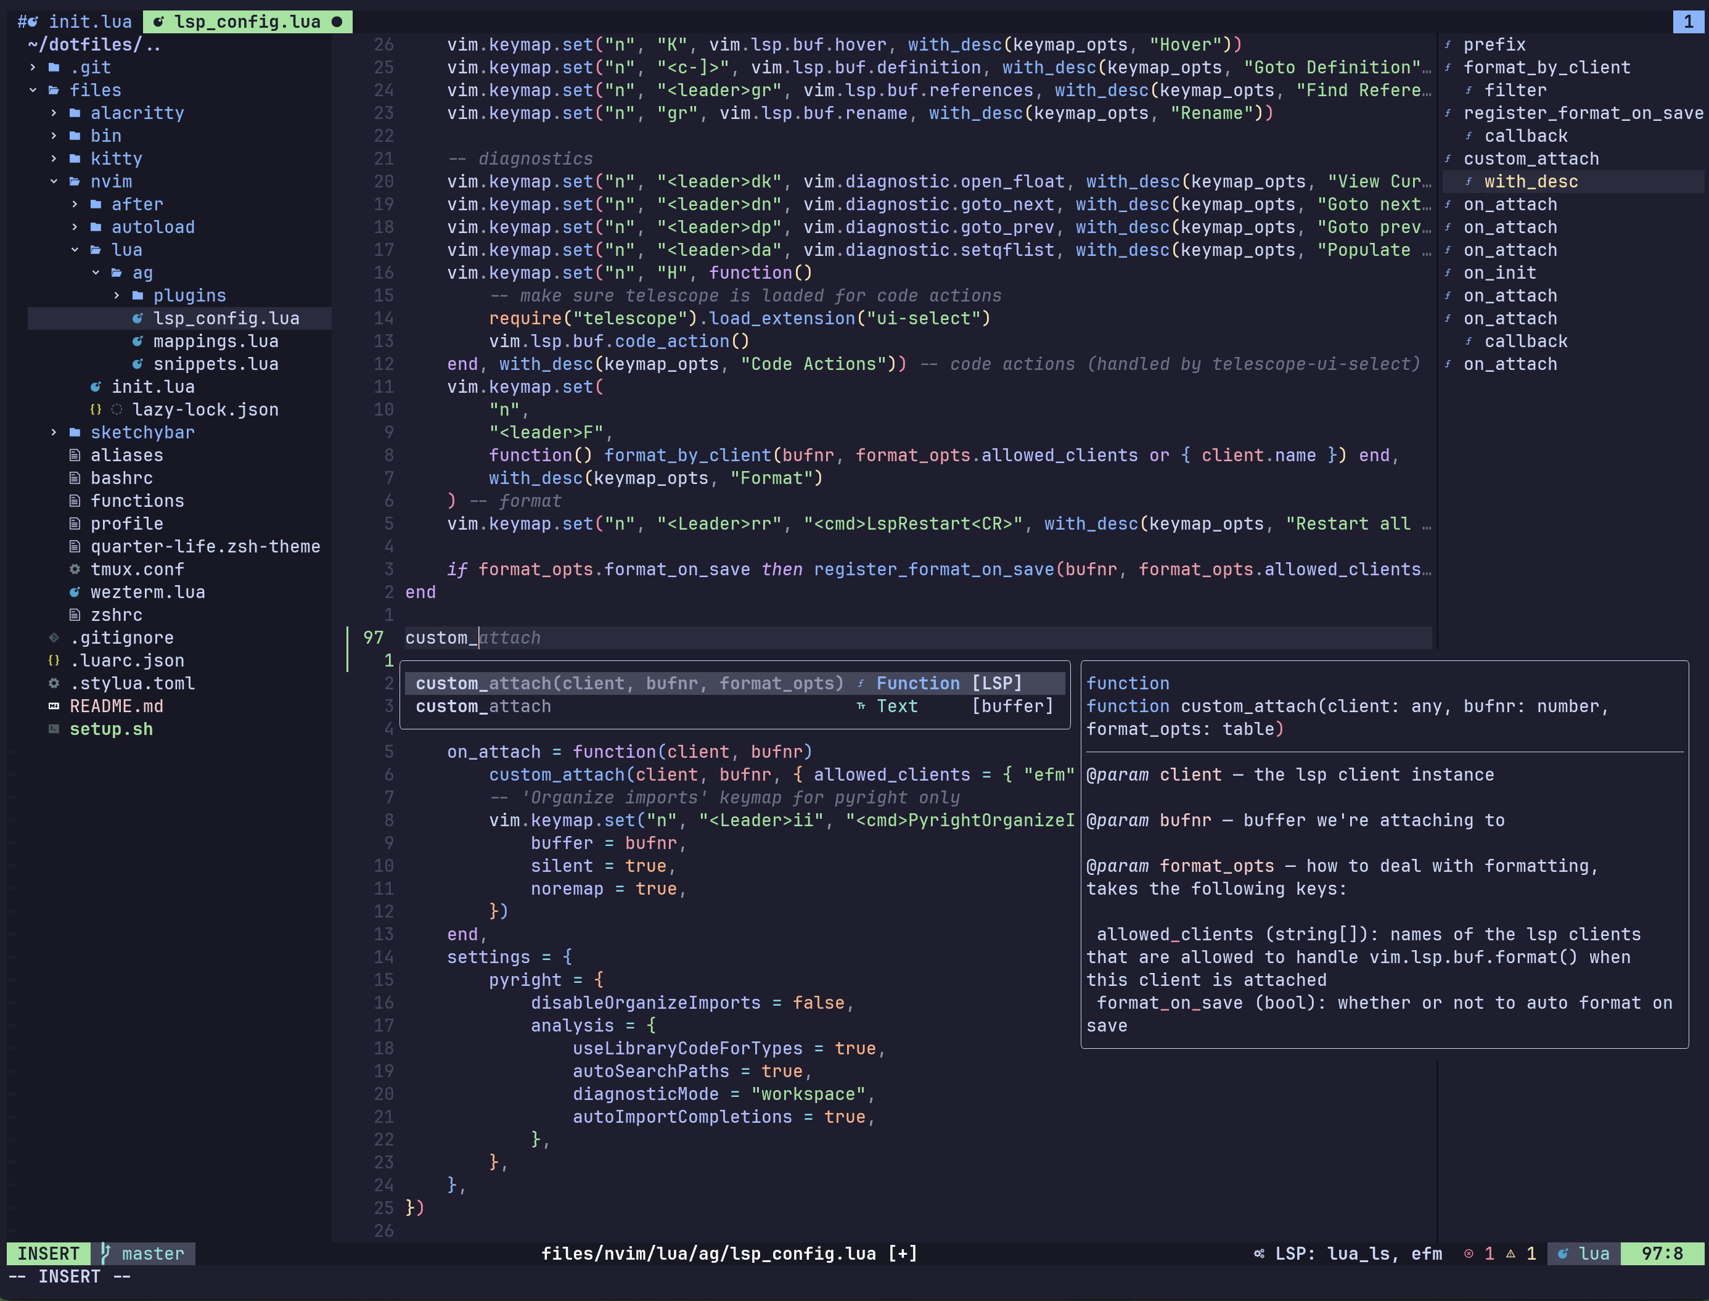Jump to filter symbol in outline
Image resolution: width=1709 pixels, height=1301 pixels.
point(1515,90)
